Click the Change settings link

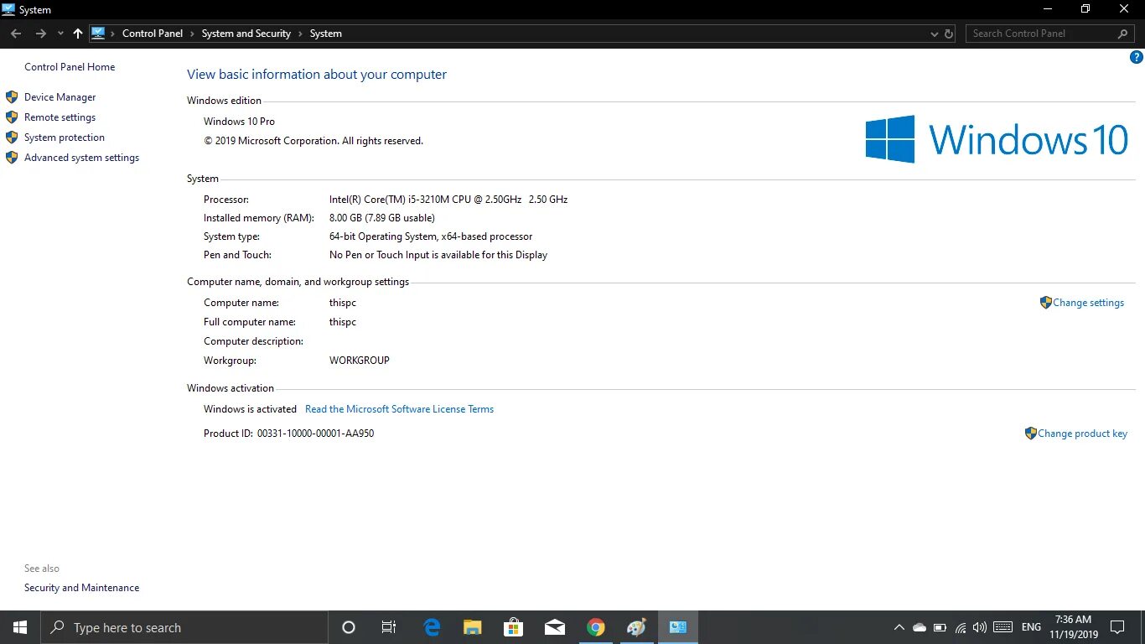[x=1089, y=303]
